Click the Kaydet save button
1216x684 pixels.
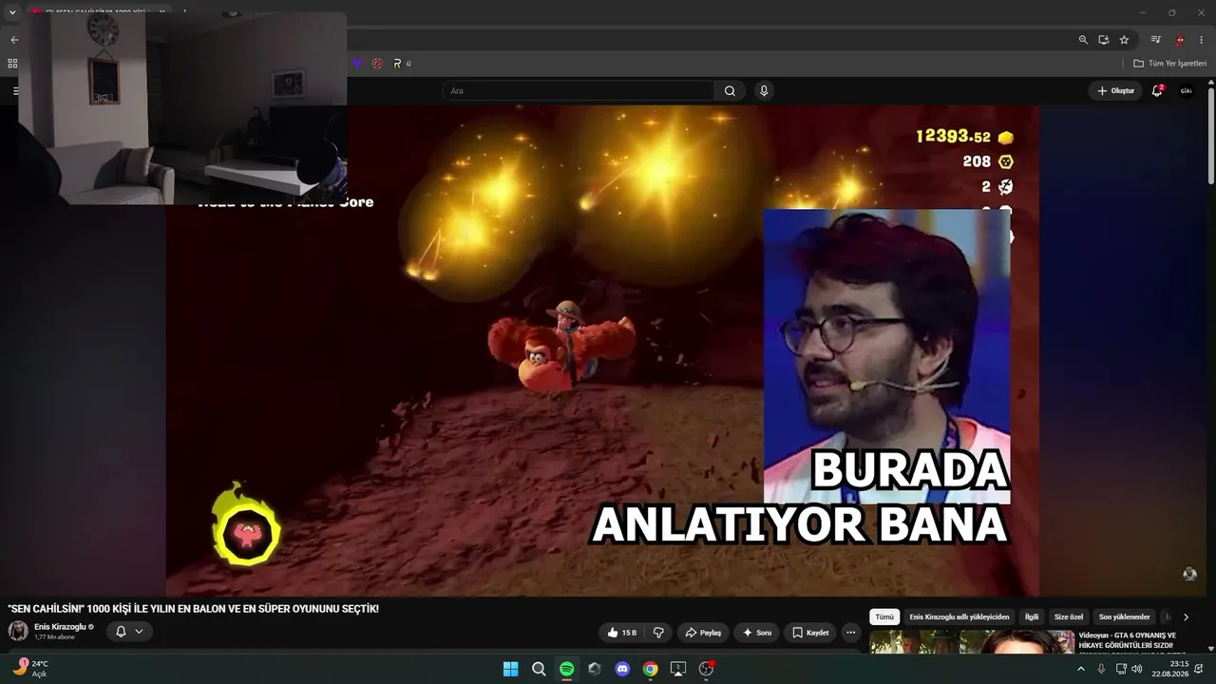pos(810,633)
